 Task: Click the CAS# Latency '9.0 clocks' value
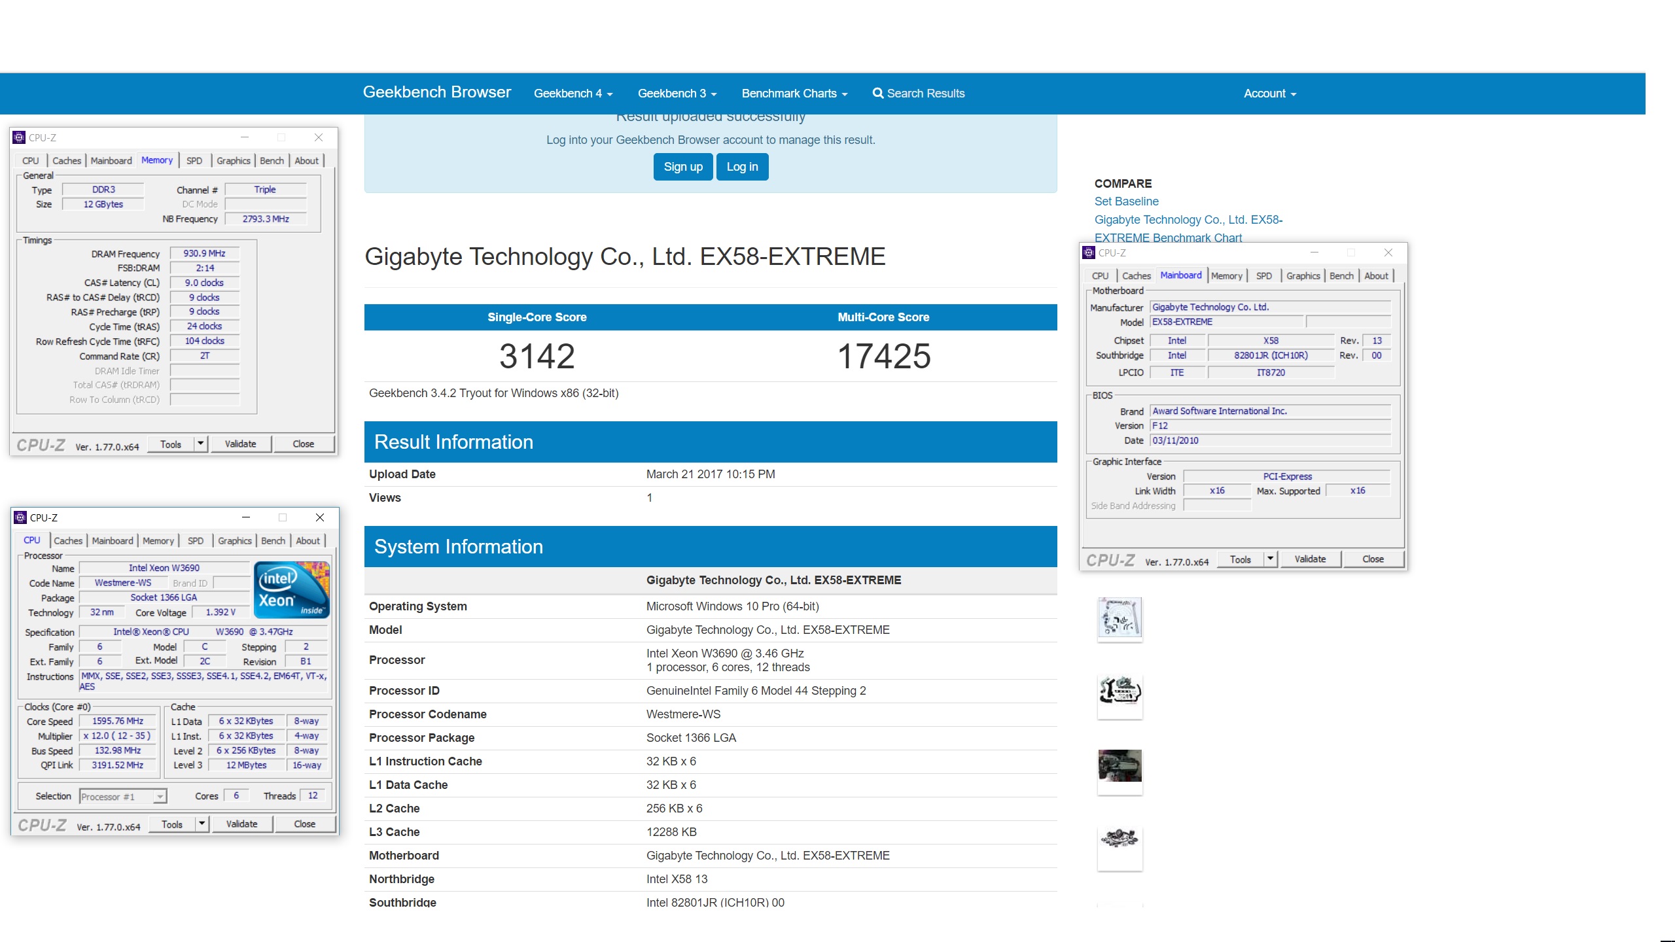tap(204, 283)
